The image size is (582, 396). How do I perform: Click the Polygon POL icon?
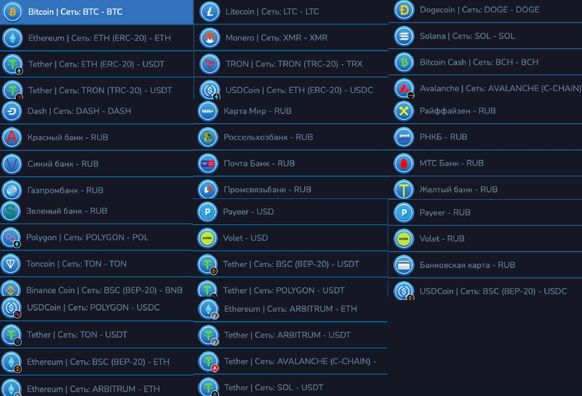pos(11,237)
